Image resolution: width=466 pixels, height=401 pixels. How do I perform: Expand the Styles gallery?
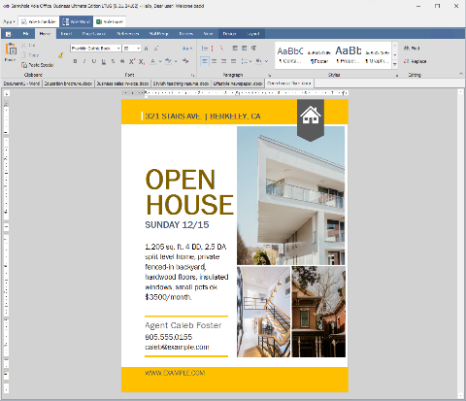(395, 65)
